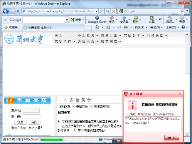Go to the site Home (首页) link

tap(59, 35)
